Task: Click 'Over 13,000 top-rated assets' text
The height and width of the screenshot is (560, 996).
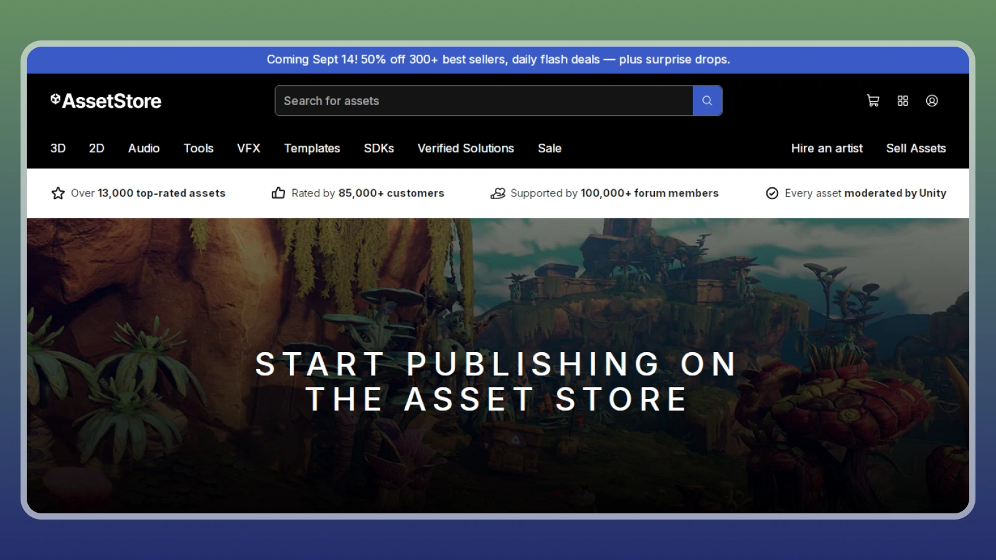Action: point(148,193)
